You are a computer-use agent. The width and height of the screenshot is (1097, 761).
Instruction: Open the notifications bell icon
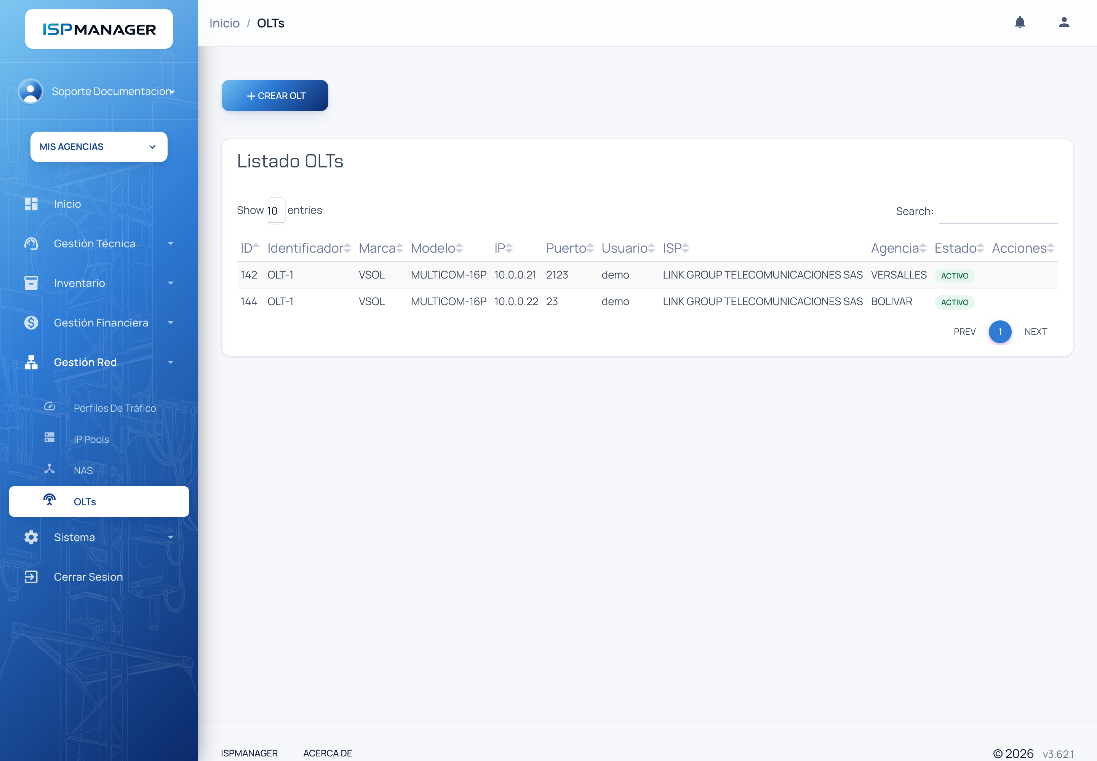[1020, 22]
